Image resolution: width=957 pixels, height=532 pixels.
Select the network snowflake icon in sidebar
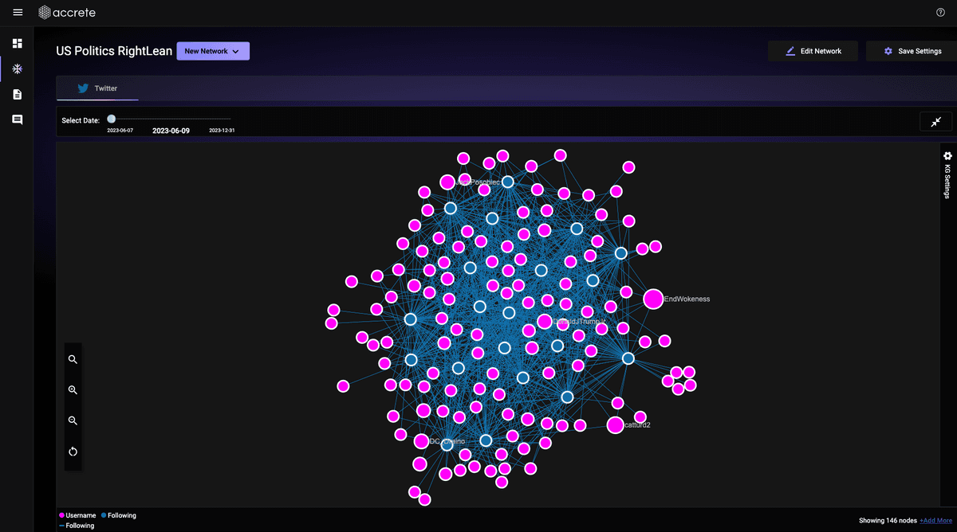(18, 68)
